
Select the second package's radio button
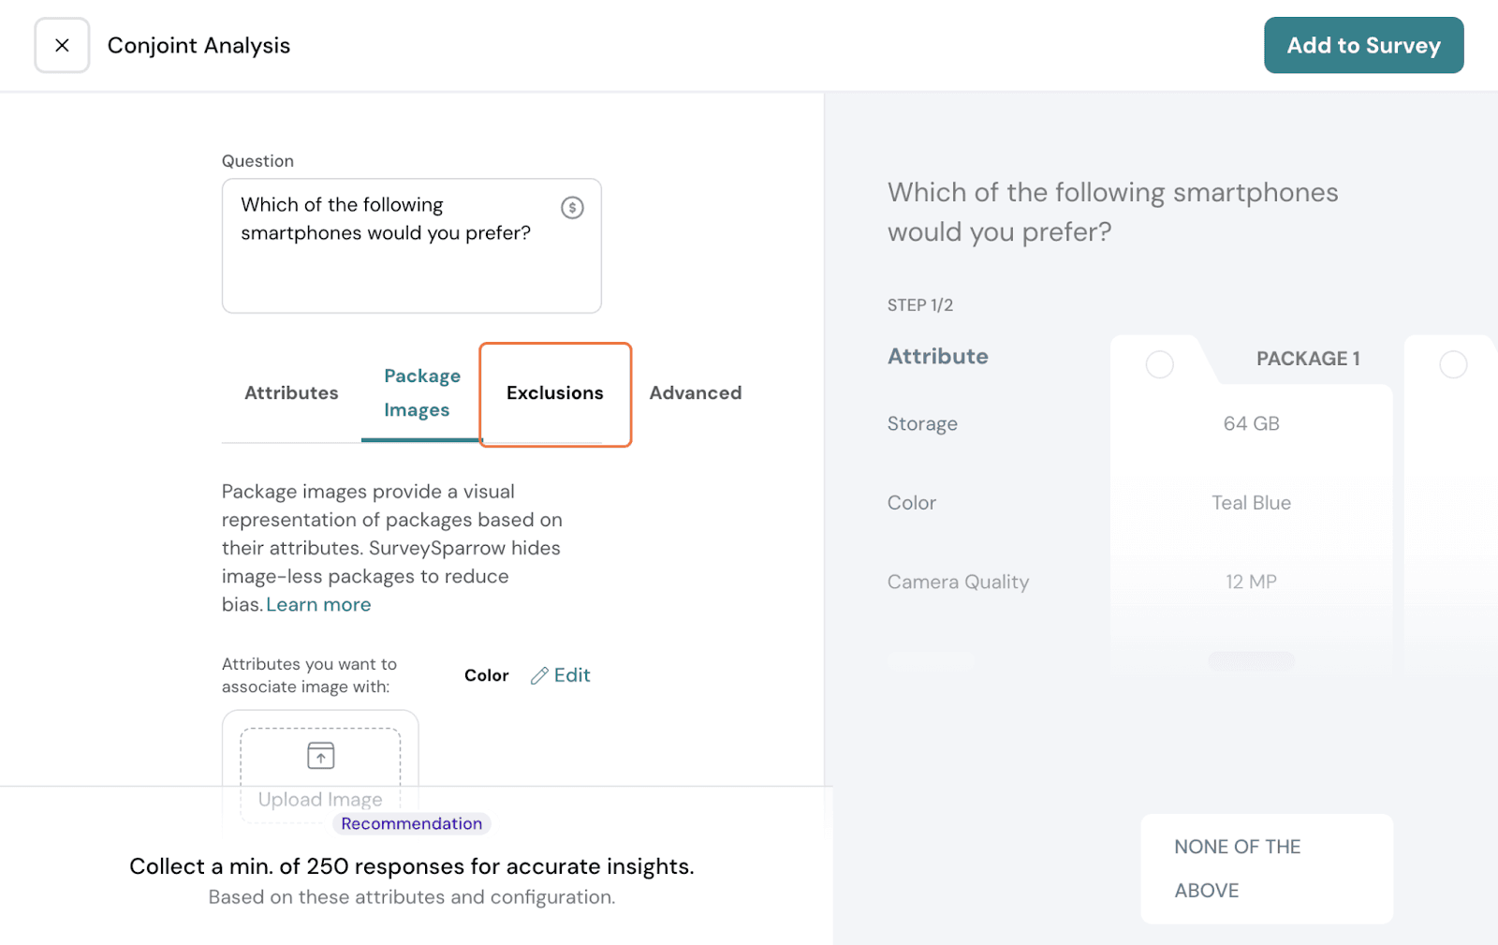tap(1452, 364)
